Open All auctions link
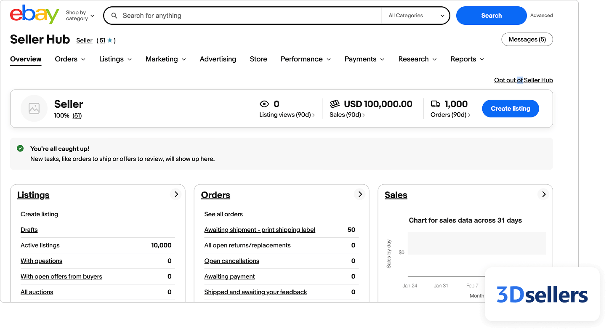This screenshot has height=332, width=609. tap(37, 292)
